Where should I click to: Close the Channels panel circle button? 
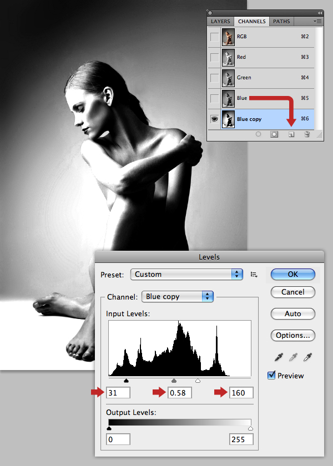coord(210,13)
